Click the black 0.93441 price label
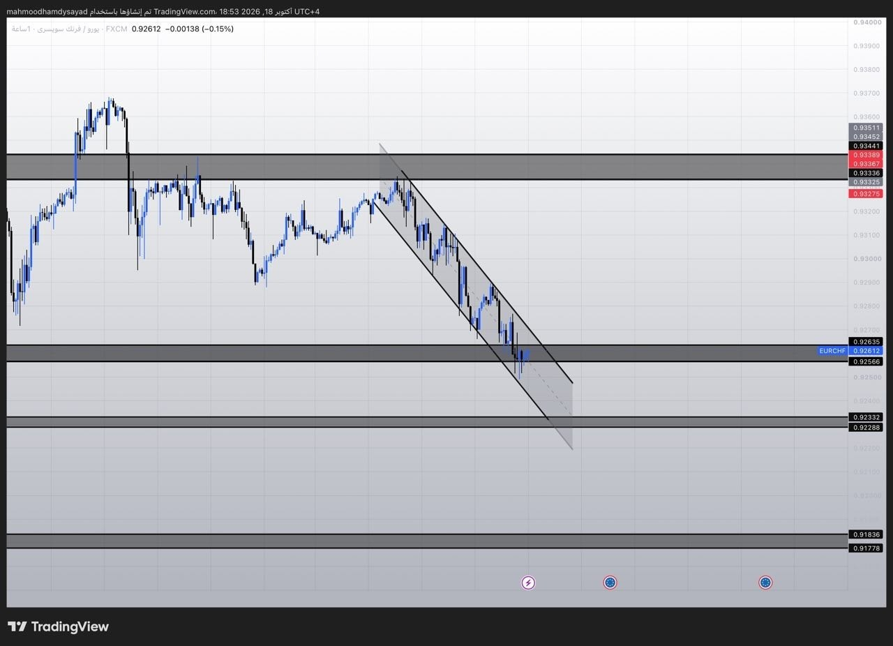Image resolution: width=893 pixels, height=646 pixels. click(x=866, y=146)
